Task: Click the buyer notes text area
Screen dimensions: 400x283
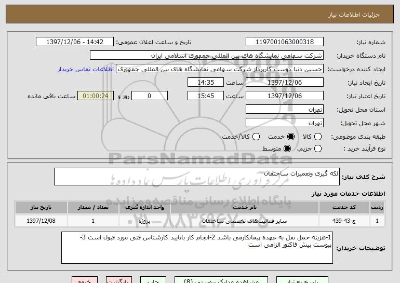Action: (x=197, y=248)
